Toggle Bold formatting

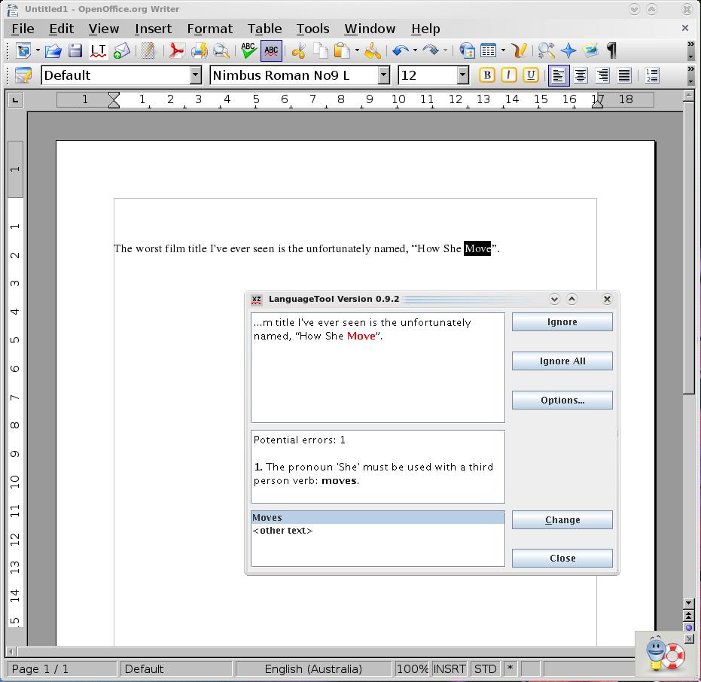[x=487, y=75]
